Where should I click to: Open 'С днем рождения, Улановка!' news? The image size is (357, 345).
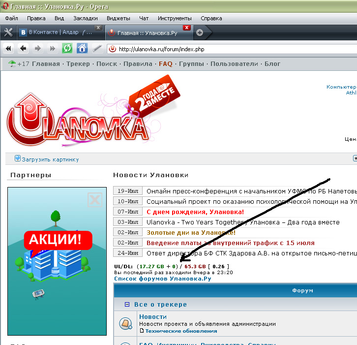pyautogui.click(x=195, y=212)
